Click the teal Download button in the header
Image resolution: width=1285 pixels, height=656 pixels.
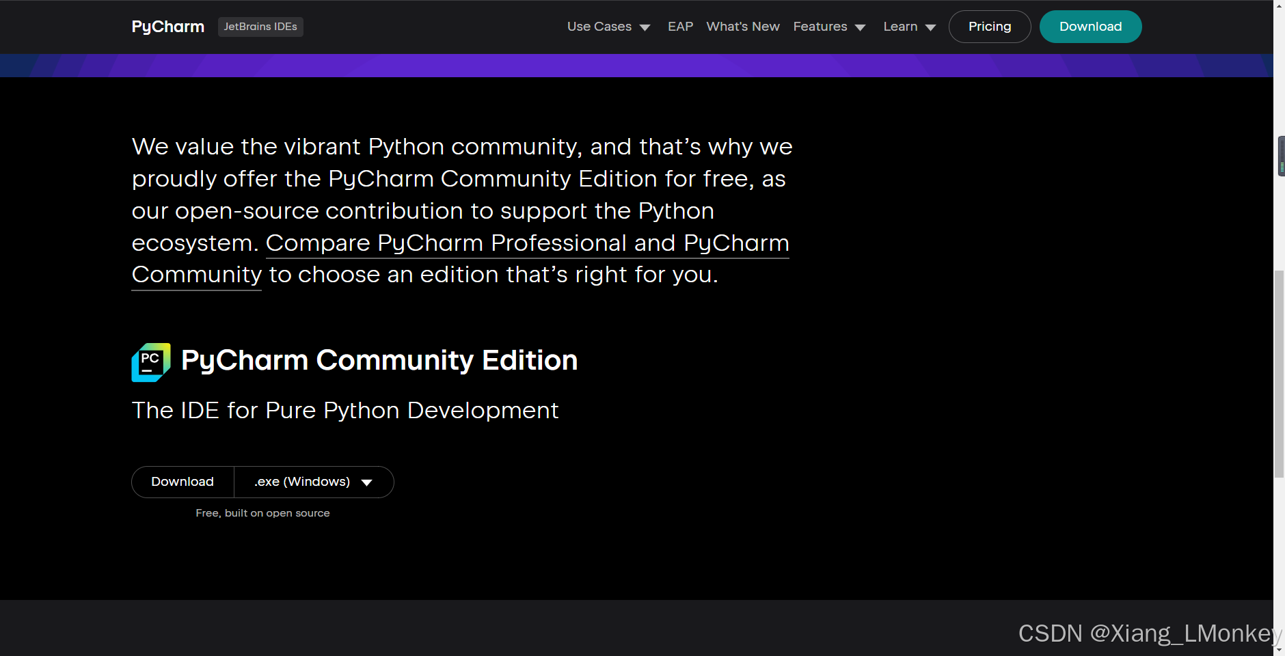tap(1090, 26)
